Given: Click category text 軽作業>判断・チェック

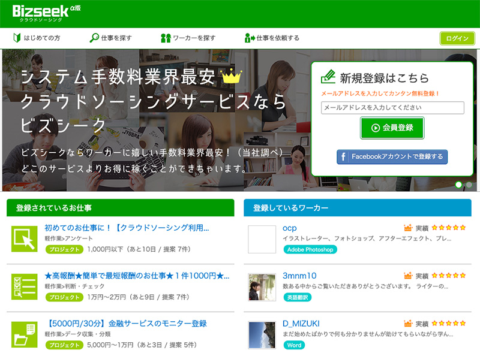Looking at the screenshot, I should tap(74, 286).
